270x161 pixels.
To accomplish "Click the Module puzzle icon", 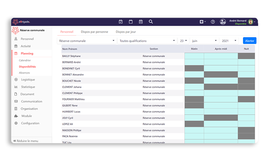I will [16, 116].
